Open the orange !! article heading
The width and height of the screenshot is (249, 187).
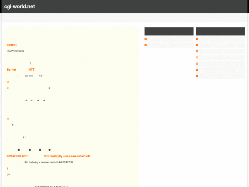click(x=8, y=119)
